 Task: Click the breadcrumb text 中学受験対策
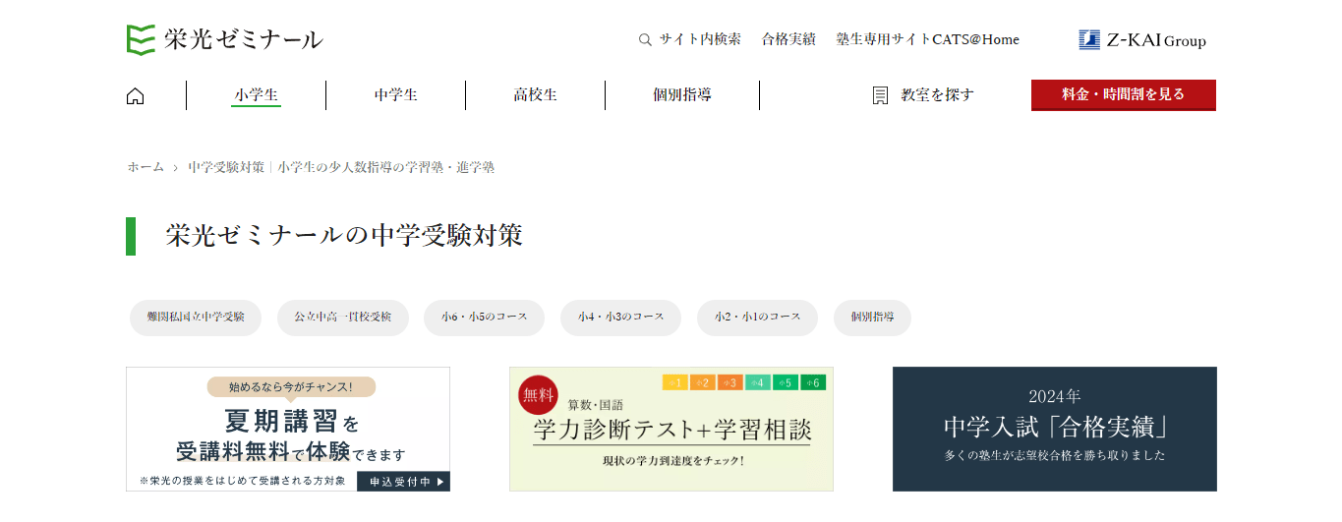[226, 167]
